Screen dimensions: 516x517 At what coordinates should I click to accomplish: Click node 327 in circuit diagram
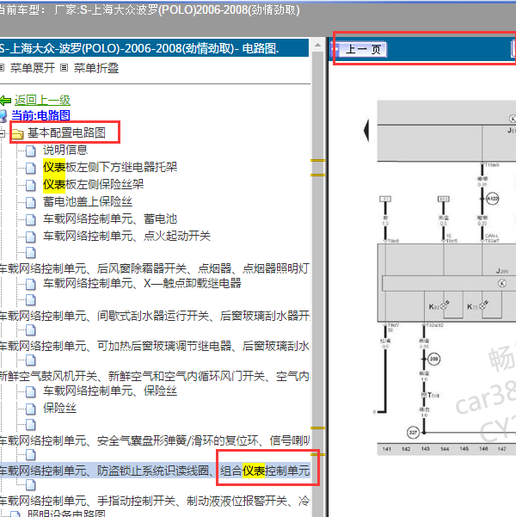pos(413,432)
